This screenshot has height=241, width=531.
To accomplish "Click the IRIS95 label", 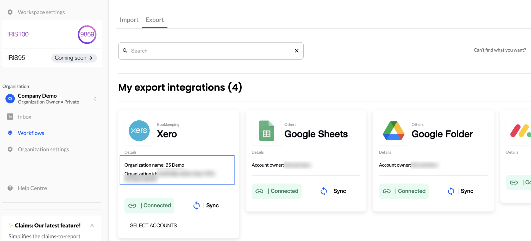I will click(x=16, y=58).
